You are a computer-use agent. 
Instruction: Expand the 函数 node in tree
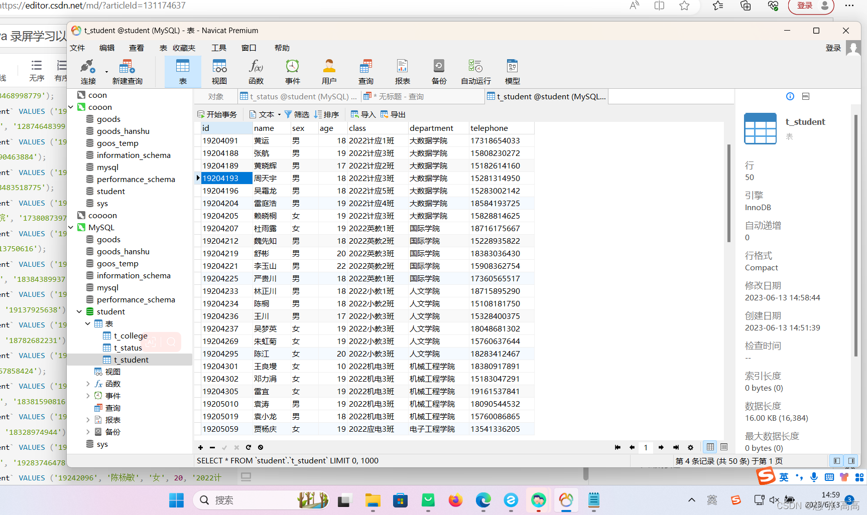pyautogui.click(x=88, y=384)
